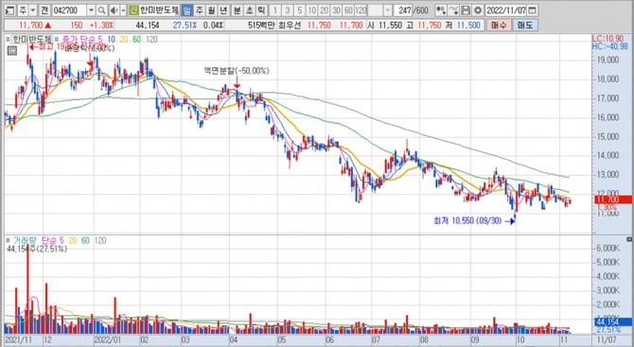Click the speaker sound alert icon
This screenshot has width=634, height=347.
coord(114,10)
